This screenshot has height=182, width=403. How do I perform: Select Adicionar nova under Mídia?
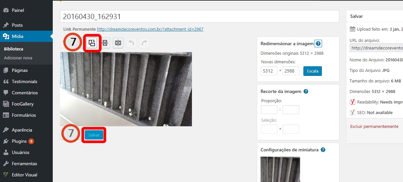click(x=18, y=58)
